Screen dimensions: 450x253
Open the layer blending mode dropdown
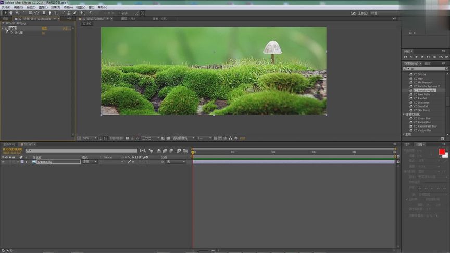click(x=89, y=162)
